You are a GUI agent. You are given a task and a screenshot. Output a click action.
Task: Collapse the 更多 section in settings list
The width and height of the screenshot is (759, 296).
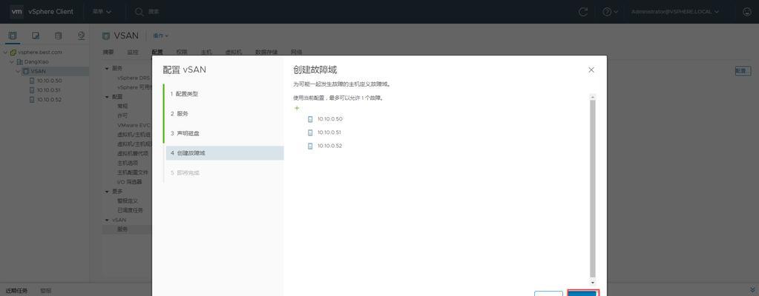pyautogui.click(x=107, y=191)
